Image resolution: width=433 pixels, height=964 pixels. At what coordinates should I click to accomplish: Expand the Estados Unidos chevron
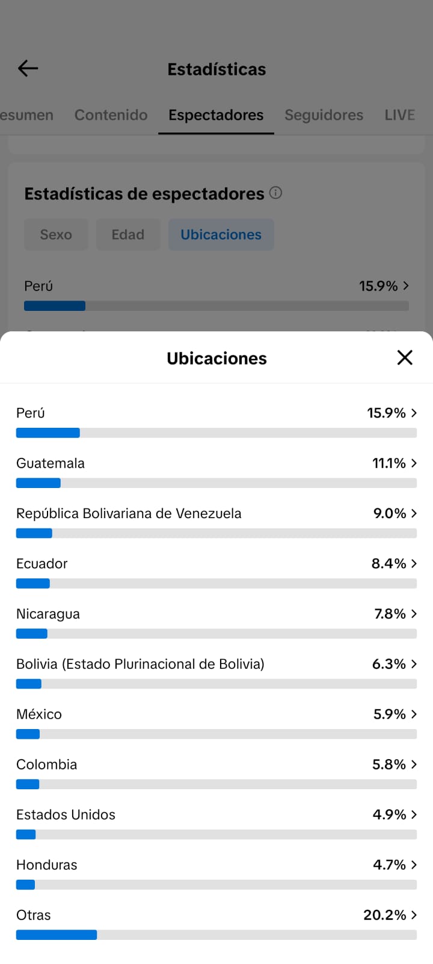(x=414, y=814)
